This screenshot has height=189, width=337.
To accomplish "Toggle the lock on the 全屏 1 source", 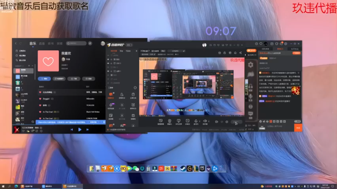I will coord(111,71).
